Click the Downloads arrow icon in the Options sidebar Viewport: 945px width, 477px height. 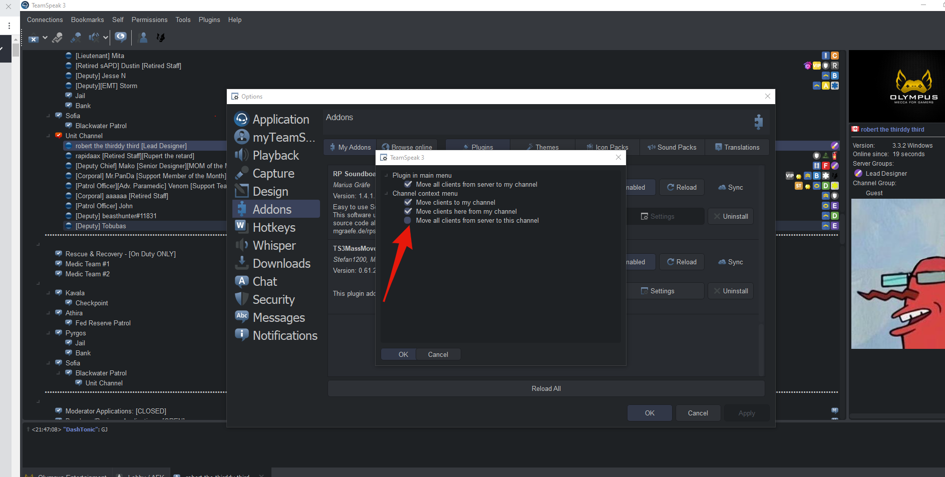(x=242, y=262)
